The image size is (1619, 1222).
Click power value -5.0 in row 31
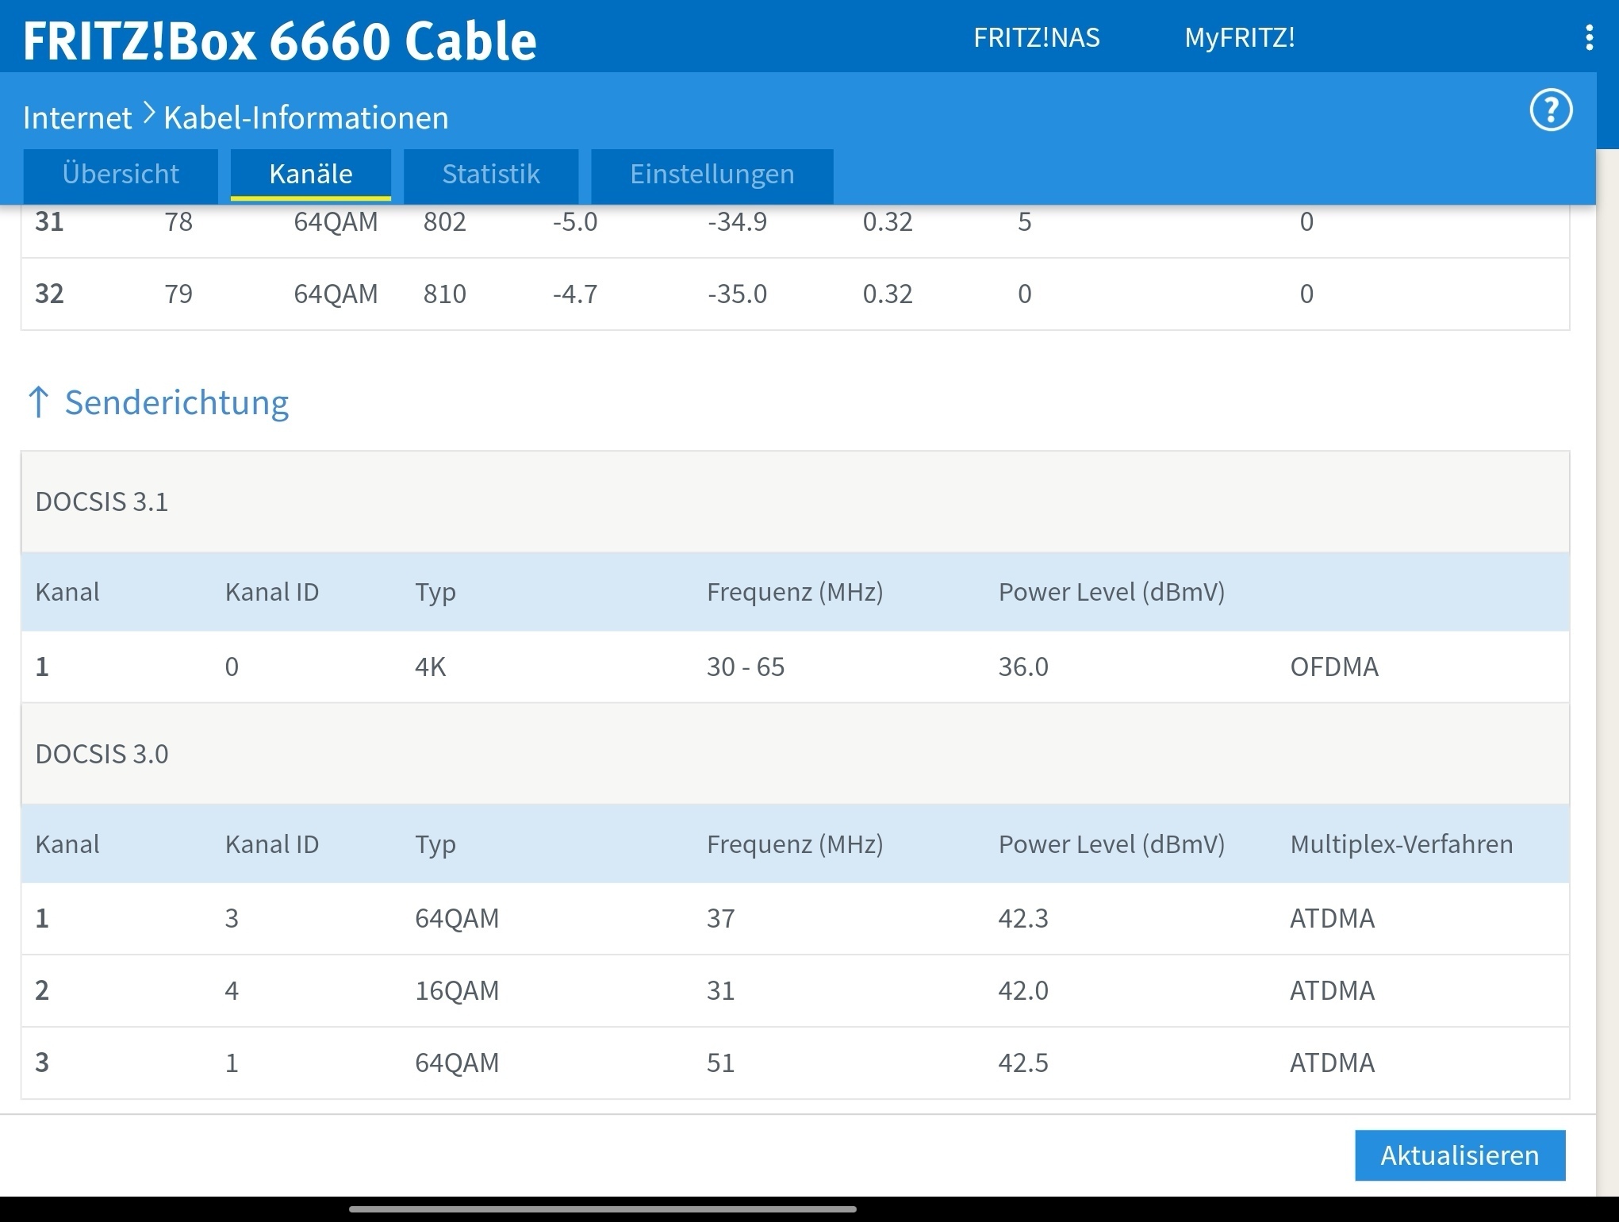[574, 221]
